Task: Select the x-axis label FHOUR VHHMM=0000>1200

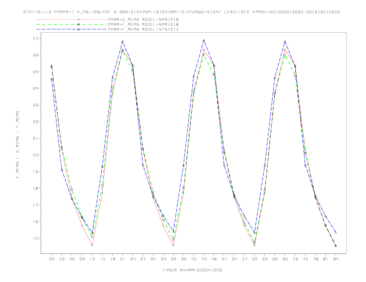Action: pyautogui.click(x=192, y=270)
